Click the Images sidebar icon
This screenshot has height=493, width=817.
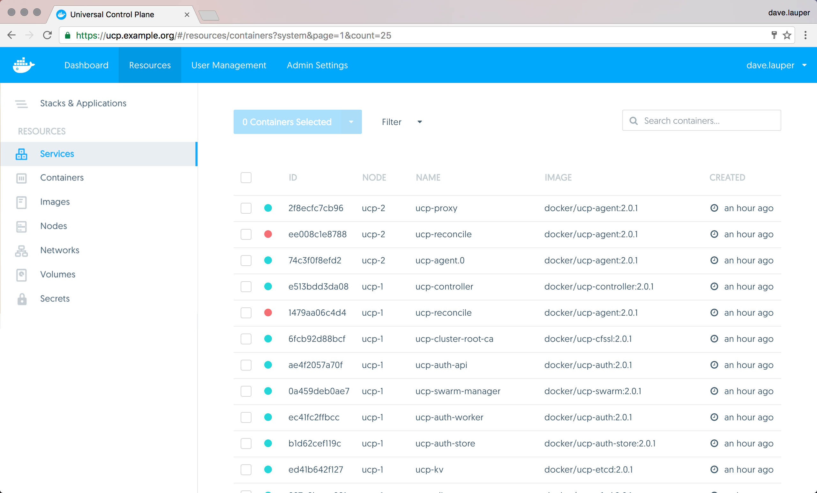point(22,202)
